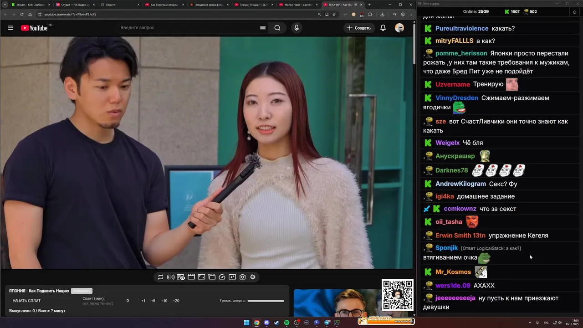The height and width of the screenshot is (328, 583).
Task: Click the sound wave icon in player toolbar
Action: pyautogui.click(x=170, y=277)
